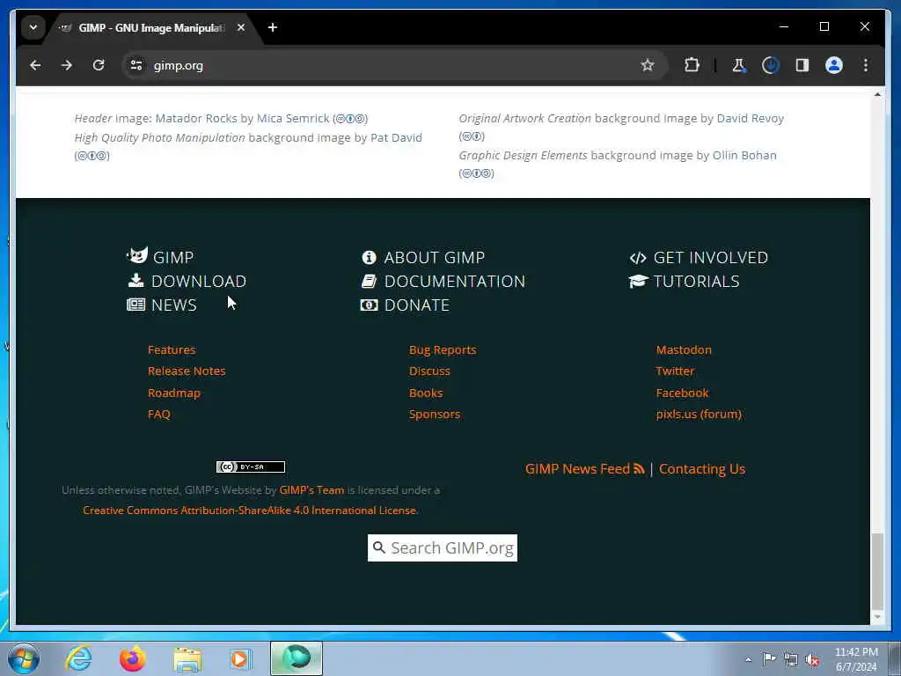Open the tab search dropdown arrow
Viewport: 901px width, 676px height.
[33, 27]
